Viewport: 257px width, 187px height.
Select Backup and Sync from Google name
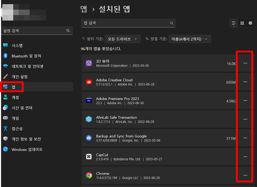click(x=121, y=136)
